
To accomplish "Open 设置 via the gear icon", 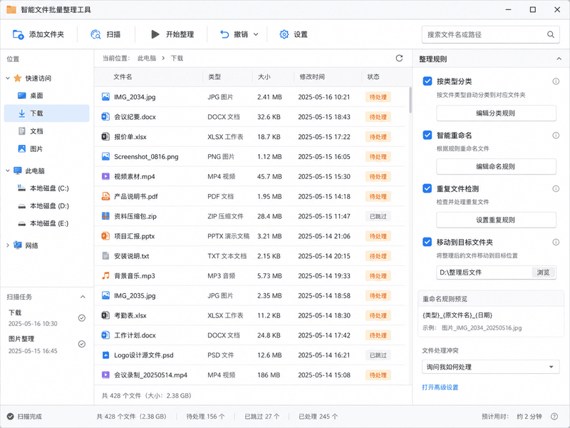I will [284, 34].
